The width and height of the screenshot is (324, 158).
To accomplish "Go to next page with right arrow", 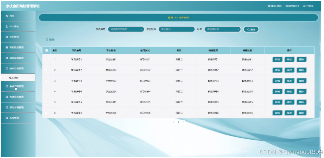I will coord(183,122).
